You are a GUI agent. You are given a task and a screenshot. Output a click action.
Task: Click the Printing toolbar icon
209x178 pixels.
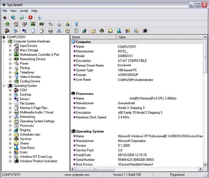58,24
